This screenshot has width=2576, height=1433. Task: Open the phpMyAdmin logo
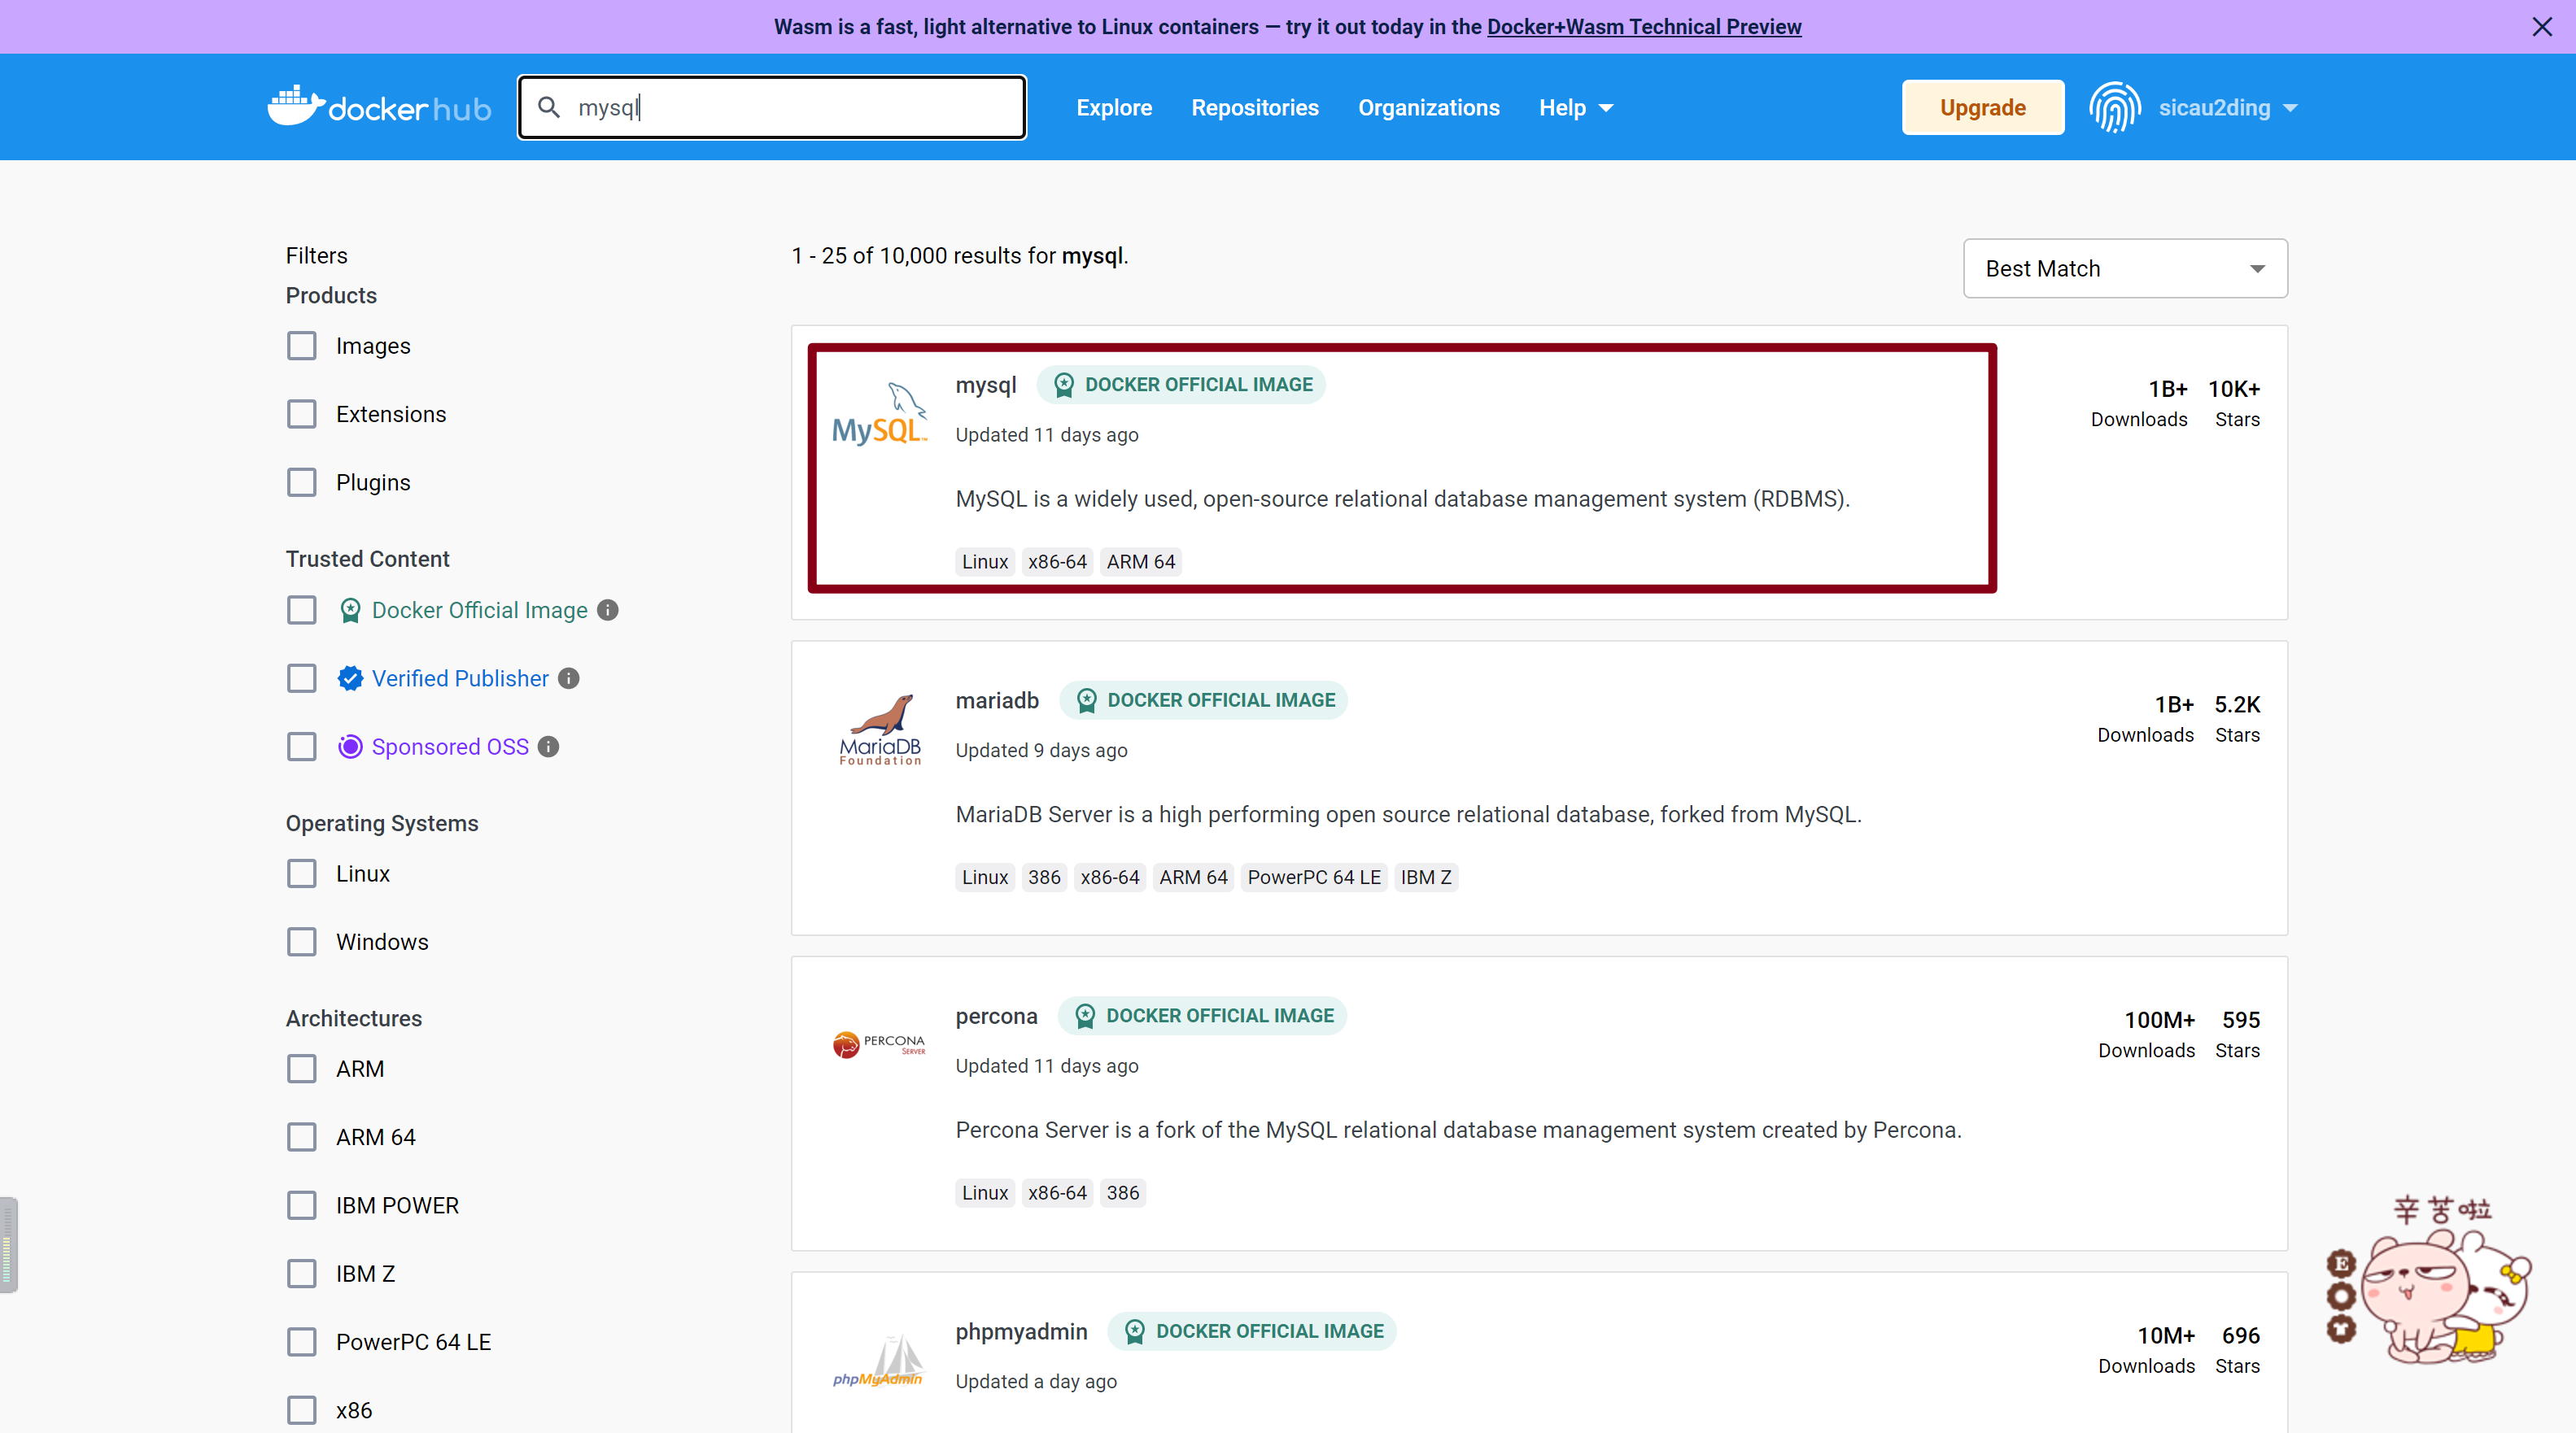(879, 1361)
